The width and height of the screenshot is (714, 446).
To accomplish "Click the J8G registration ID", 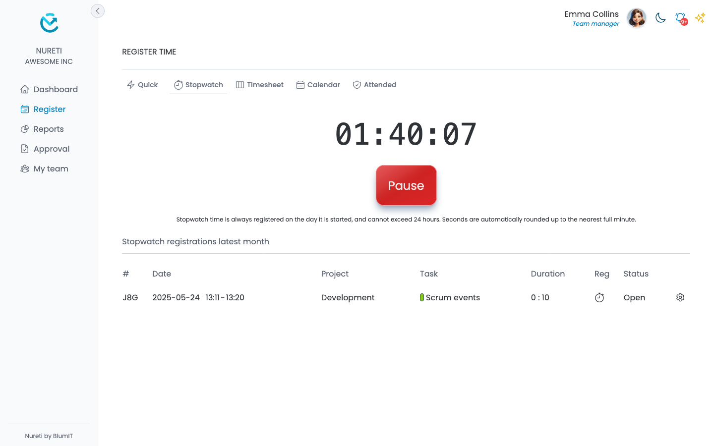I will click(130, 297).
